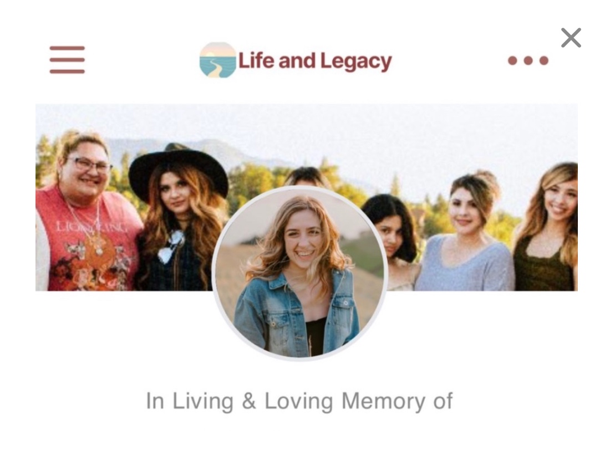Screen dimensions: 615x461
Task: Open the circular profile photo
Action: [299, 273]
